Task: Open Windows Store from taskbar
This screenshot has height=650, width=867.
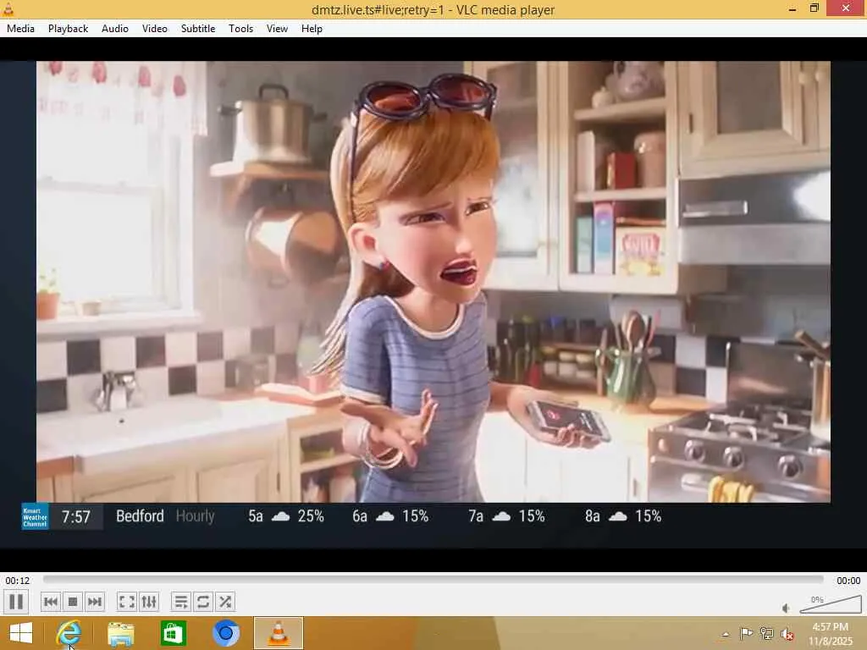Action: pos(173,633)
